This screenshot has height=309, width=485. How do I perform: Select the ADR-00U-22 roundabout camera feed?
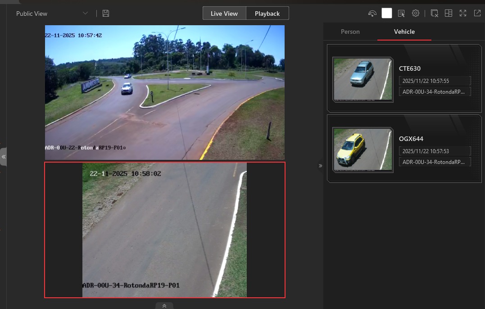pos(164,92)
